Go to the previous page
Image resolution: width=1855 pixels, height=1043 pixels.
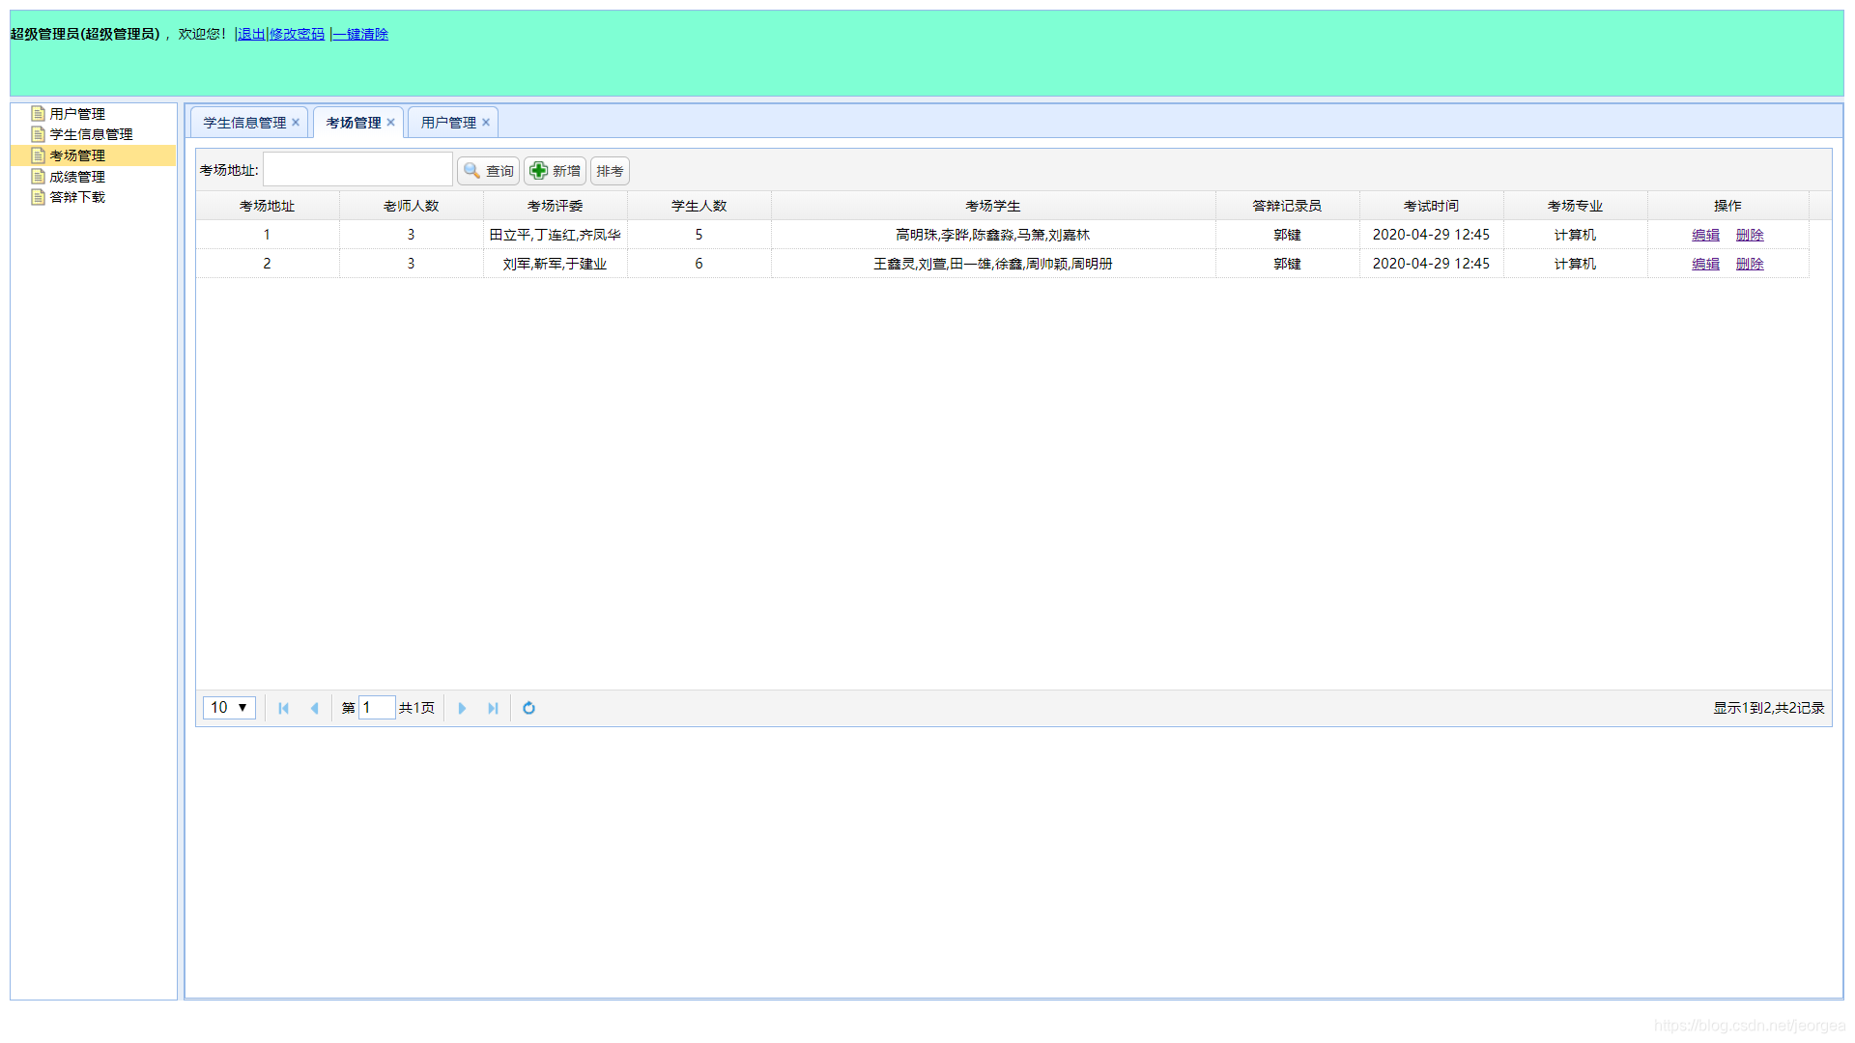coord(314,708)
